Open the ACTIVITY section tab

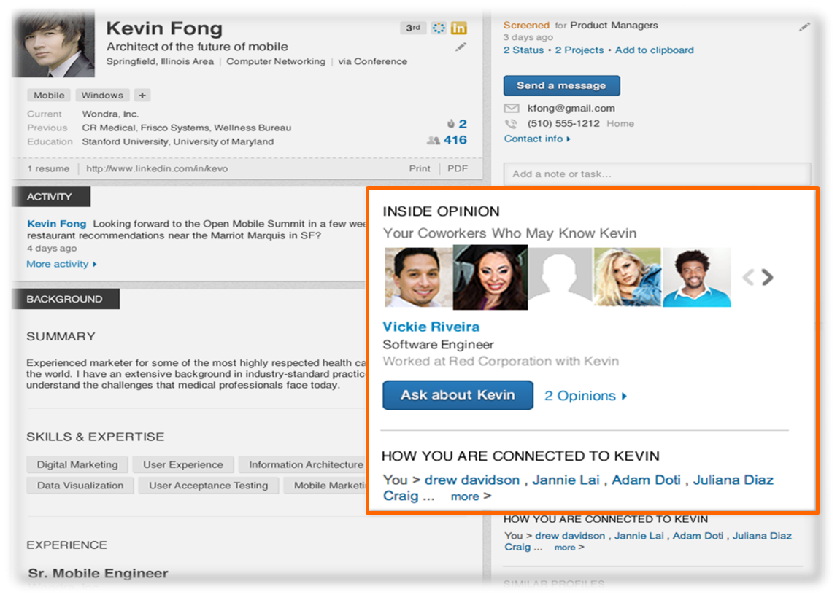(x=50, y=196)
